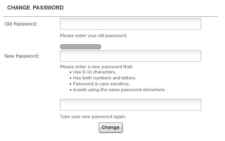
Task: Click the word PASSWORD in the heading
Action: coord(48,8)
